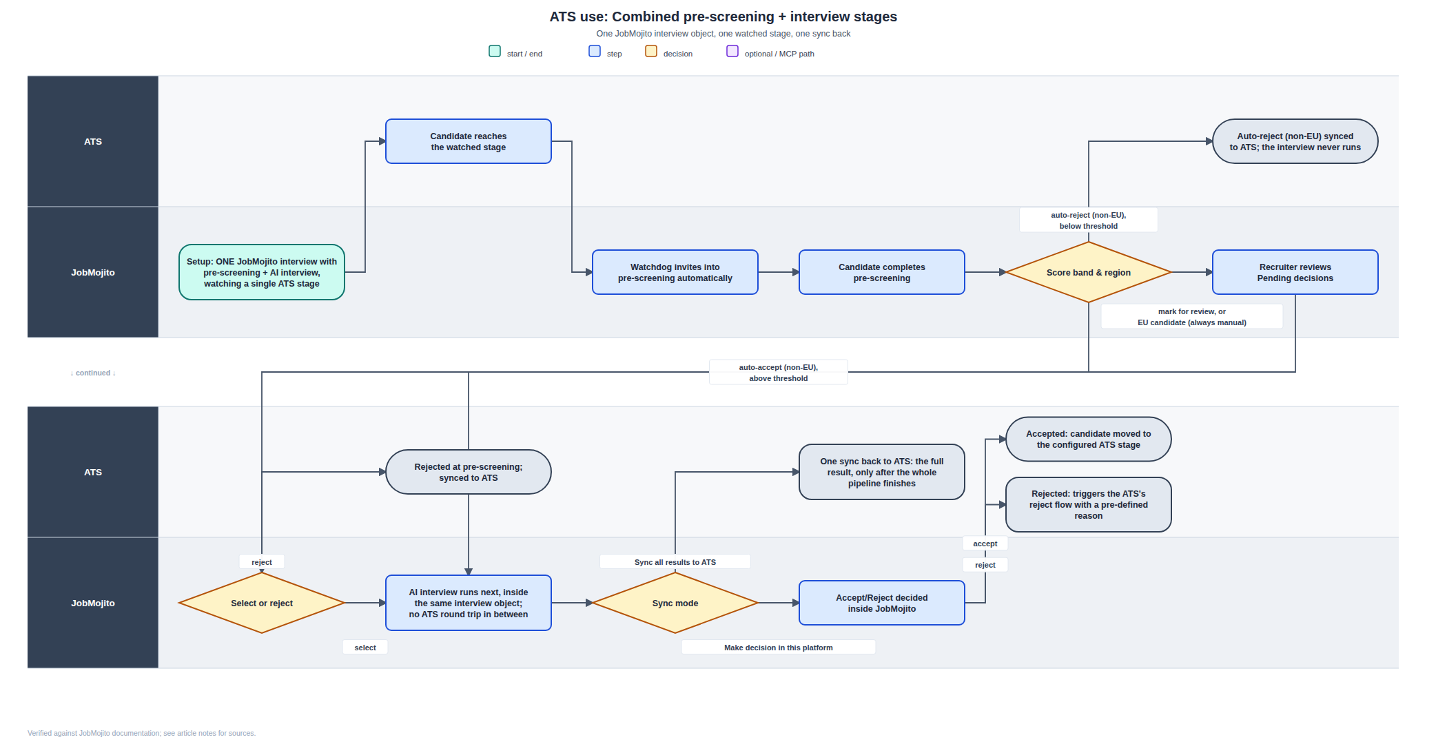Image resolution: width=1447 pixels, height=744 pixels.
Task: Select the Candidate completes pre-screening node
Action: coord(882,272)
